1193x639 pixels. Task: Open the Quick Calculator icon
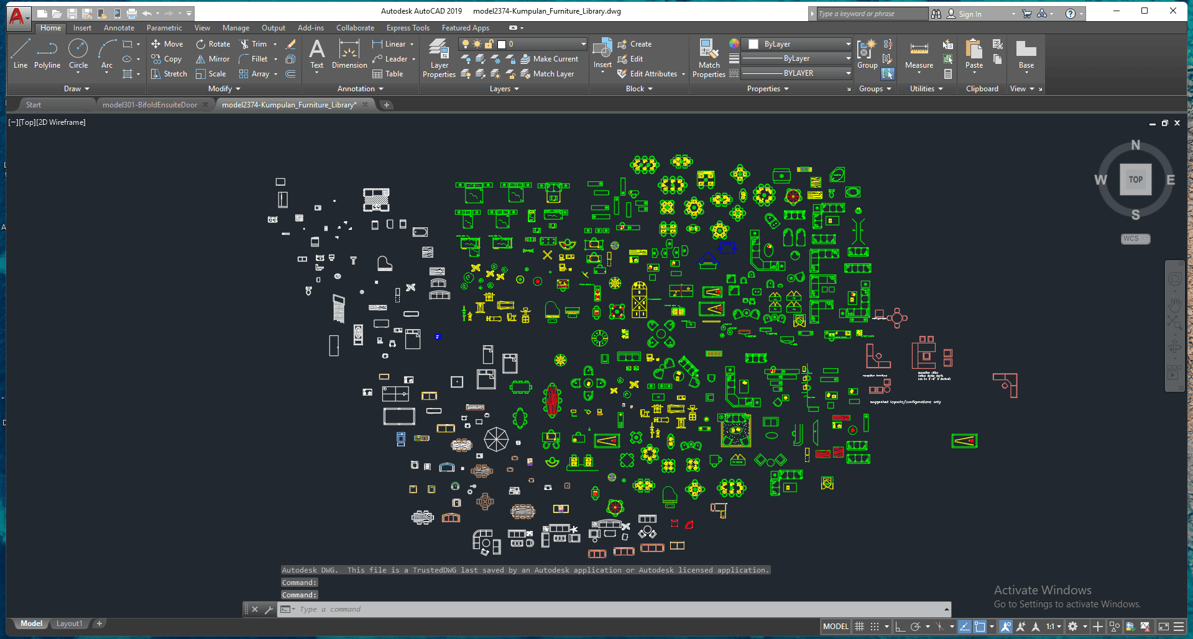tap(948, 74)
